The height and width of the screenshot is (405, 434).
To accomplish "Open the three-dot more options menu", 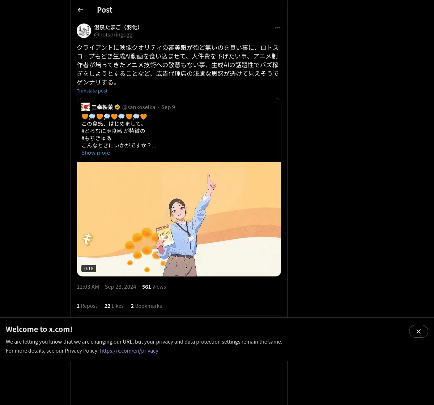I will tap(278, 27).
